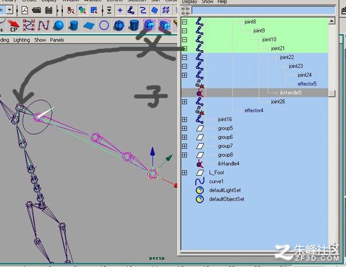Toggle the surfaces selection mask icon

pos(154,10)
